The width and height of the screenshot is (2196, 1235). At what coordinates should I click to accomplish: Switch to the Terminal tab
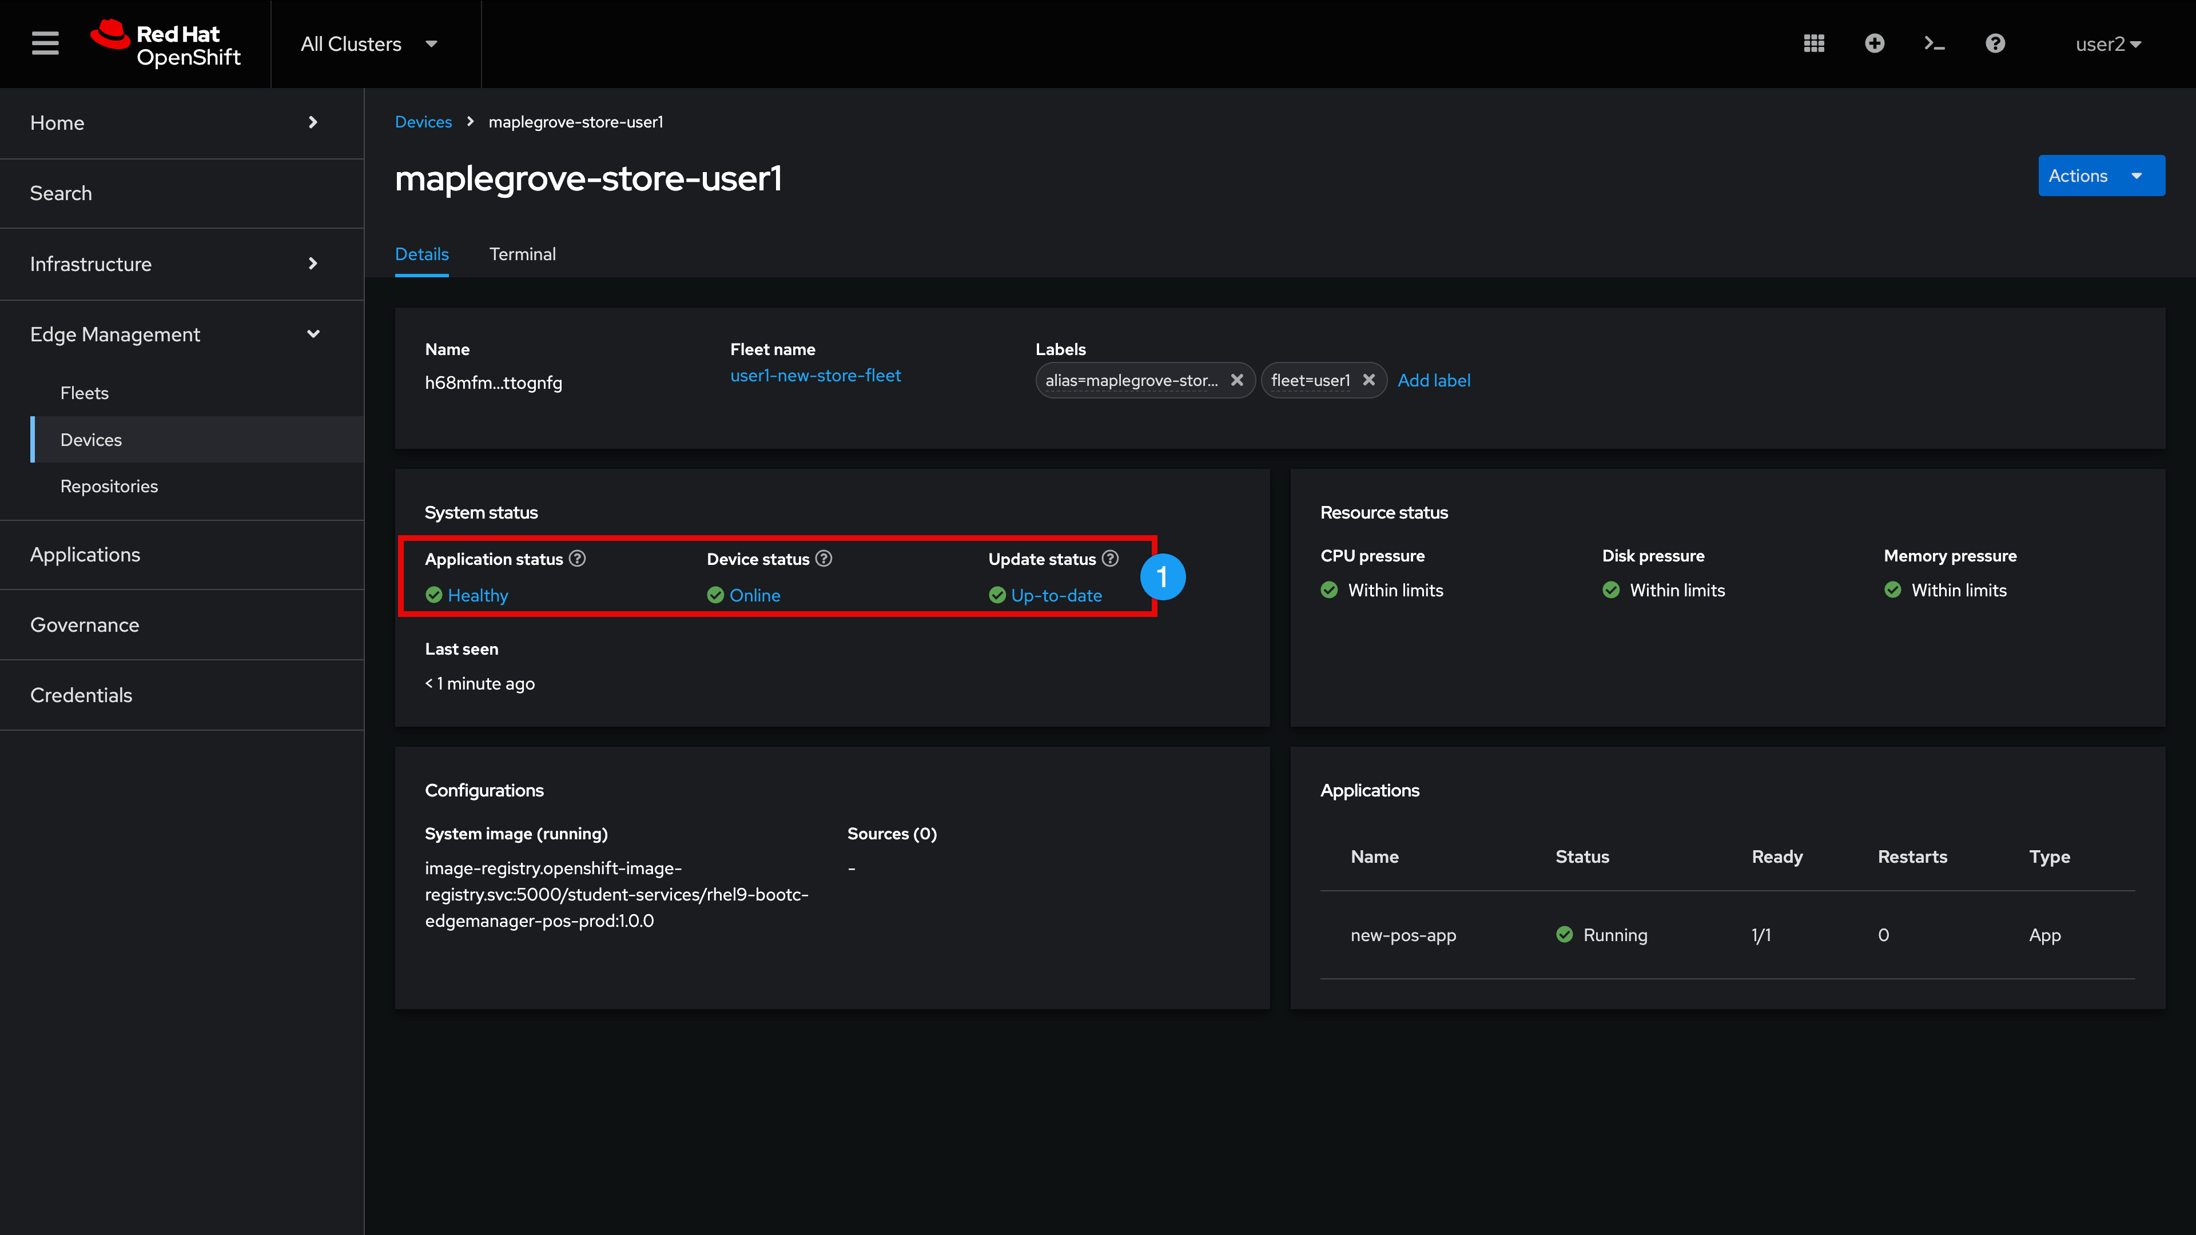click(522, 254)
